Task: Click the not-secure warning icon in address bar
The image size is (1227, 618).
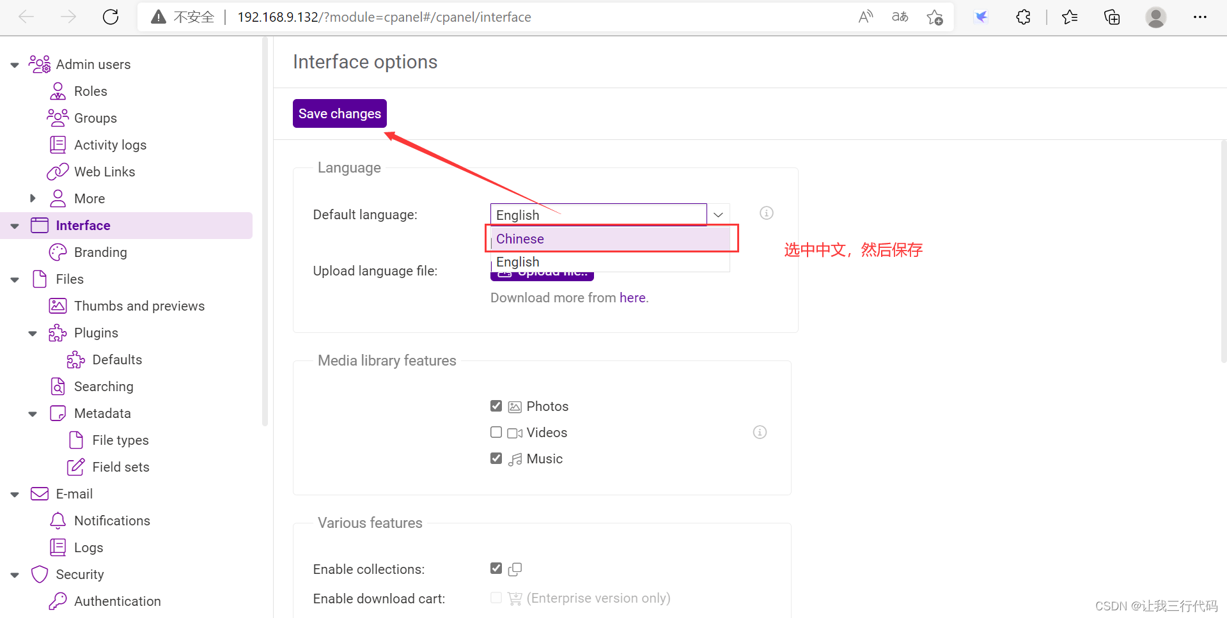Action: [x=159, y=17]
